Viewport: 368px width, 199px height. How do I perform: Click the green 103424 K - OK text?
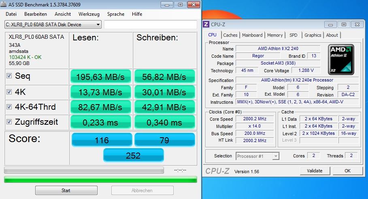click(x=25, y=57)
